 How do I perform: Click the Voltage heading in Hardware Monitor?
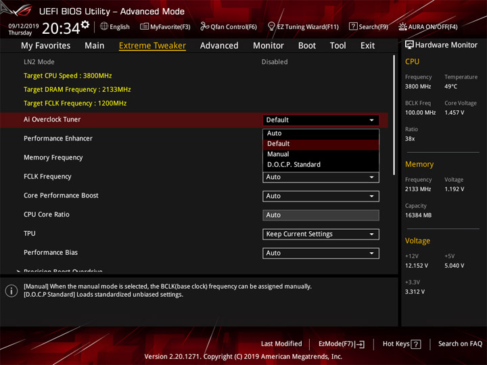417,241
